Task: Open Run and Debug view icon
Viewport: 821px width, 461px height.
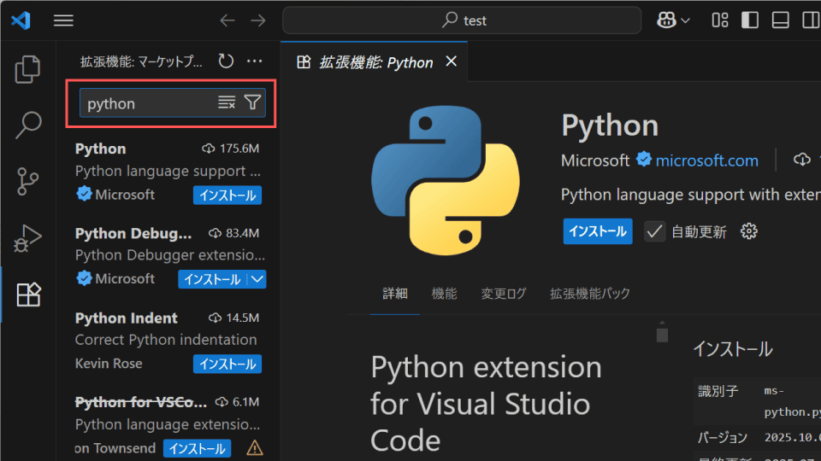Action: (27, 238)
